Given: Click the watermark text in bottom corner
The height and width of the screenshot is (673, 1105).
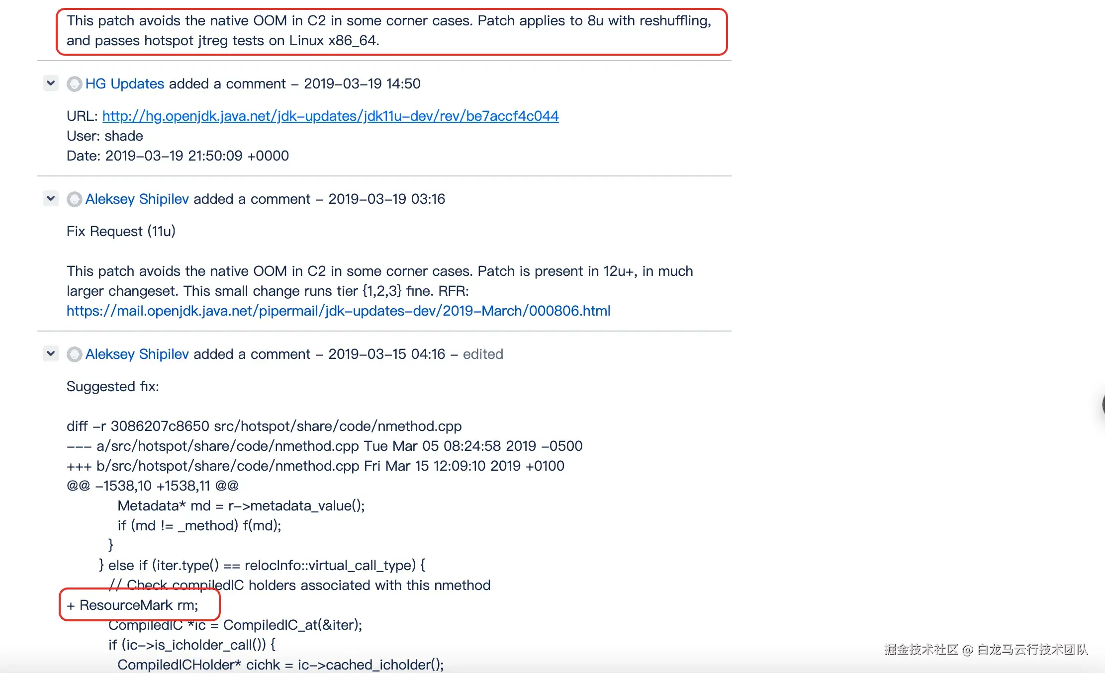Looking at the screenshot, I should [x=986, y=649].
